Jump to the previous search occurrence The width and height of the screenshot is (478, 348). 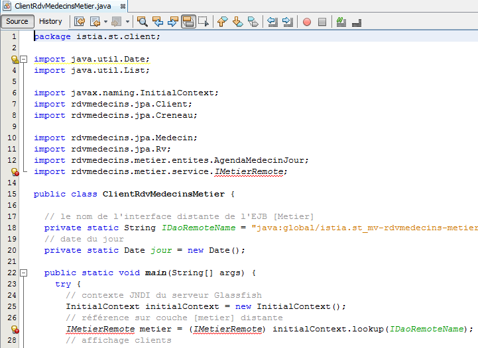pyautogui.click(x=158, y=21)
